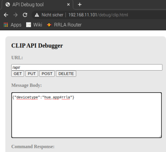166x152 pixels.
Task: Open the Wiki bookmark
Action: [34, 25]
